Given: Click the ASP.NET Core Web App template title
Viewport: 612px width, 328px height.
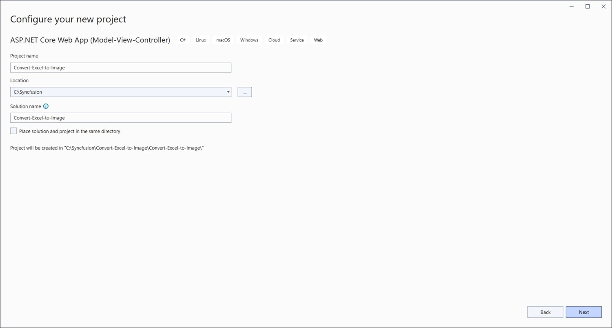Looking at the screenshot, I should coord(90,40).
